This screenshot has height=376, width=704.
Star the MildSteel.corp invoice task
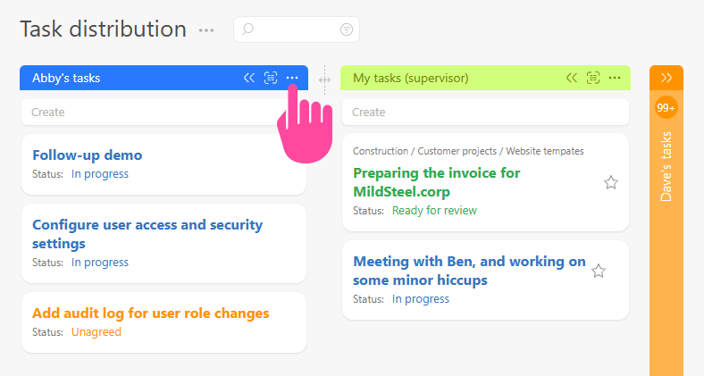(x=611, y=182)
